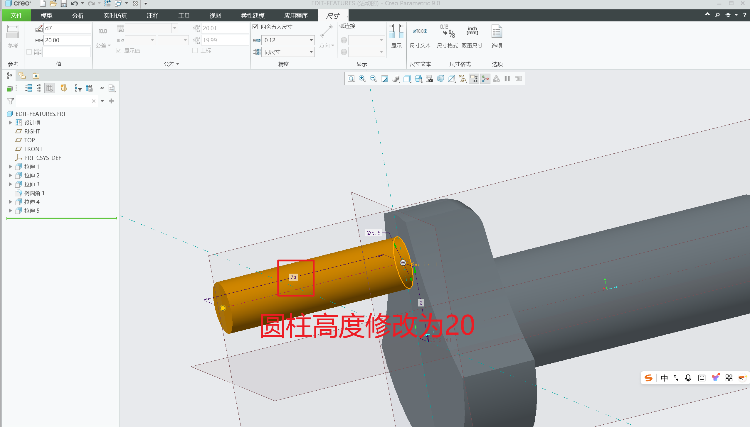
Task: Toggle the spin center icon
Action: coord(485,79)
